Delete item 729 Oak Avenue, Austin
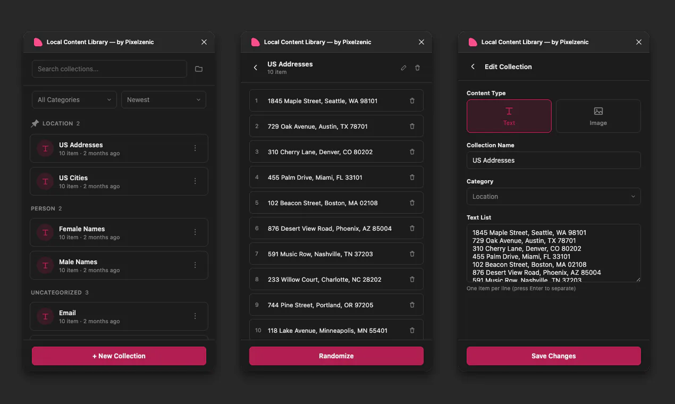The image size is (675, 404). pyautogui.click(x=412, y=126)
